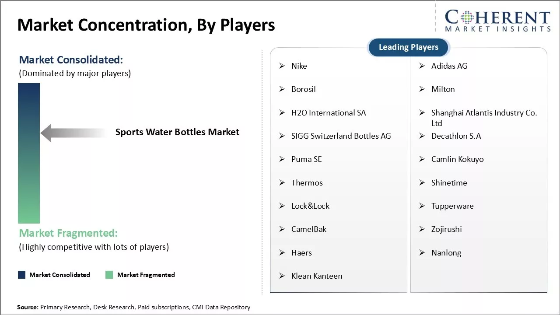Click the Sports Water Bottles Market label
The width and height of the screenshot is (560, 315).
tap(177, 132)
